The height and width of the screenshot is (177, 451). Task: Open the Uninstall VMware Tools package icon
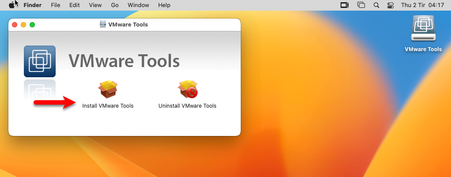[x=188, y=89]
